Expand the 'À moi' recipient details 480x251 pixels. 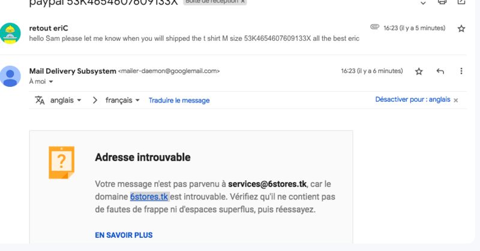pos(51,81)
